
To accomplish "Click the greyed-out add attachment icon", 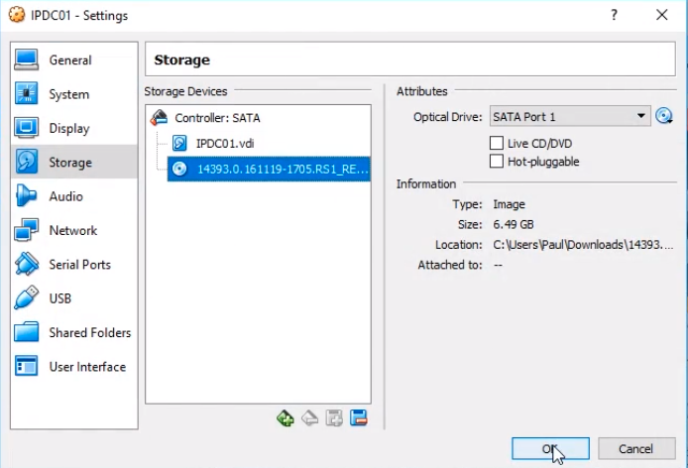I will 334,418.
